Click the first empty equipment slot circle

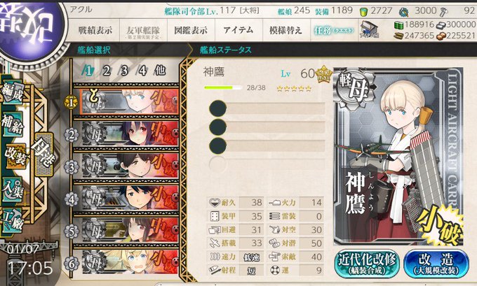click(x=218, y=108)
